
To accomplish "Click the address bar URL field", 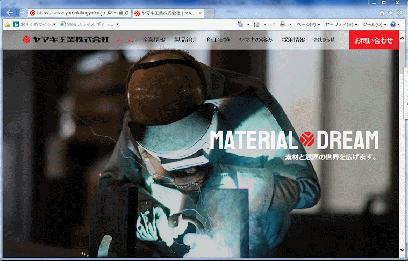I will [70, 13].
